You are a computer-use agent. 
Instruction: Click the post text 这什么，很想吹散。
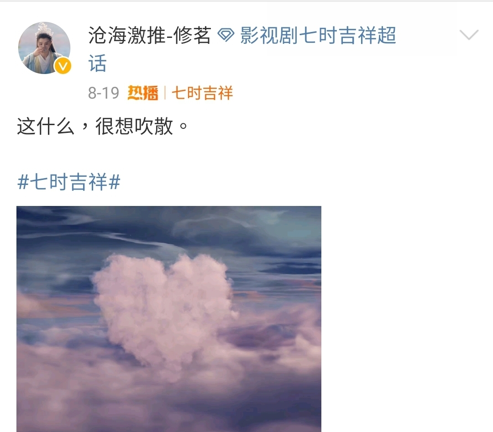tap(102, 126)
